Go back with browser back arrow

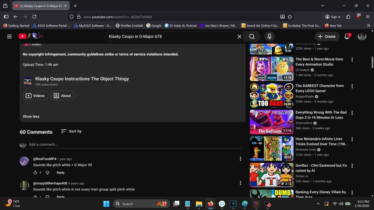pos(15,17)
